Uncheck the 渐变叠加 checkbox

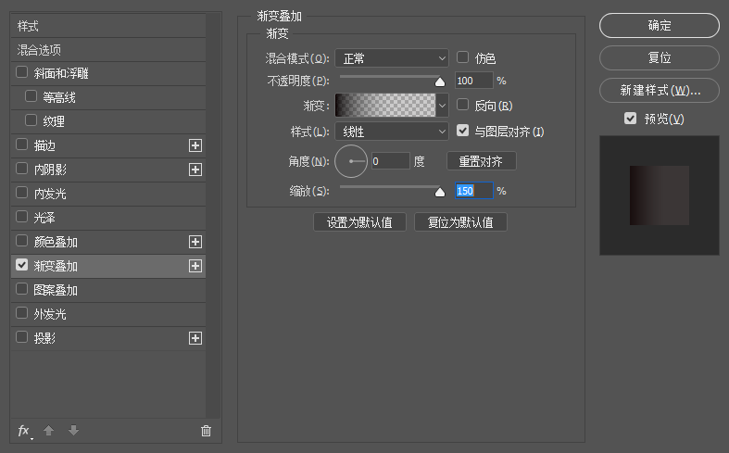tap(22, 265)
